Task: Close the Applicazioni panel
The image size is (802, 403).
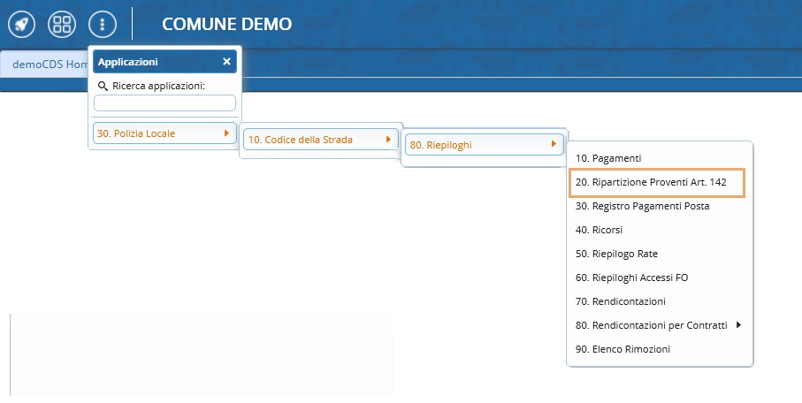Action: (226, 62)
